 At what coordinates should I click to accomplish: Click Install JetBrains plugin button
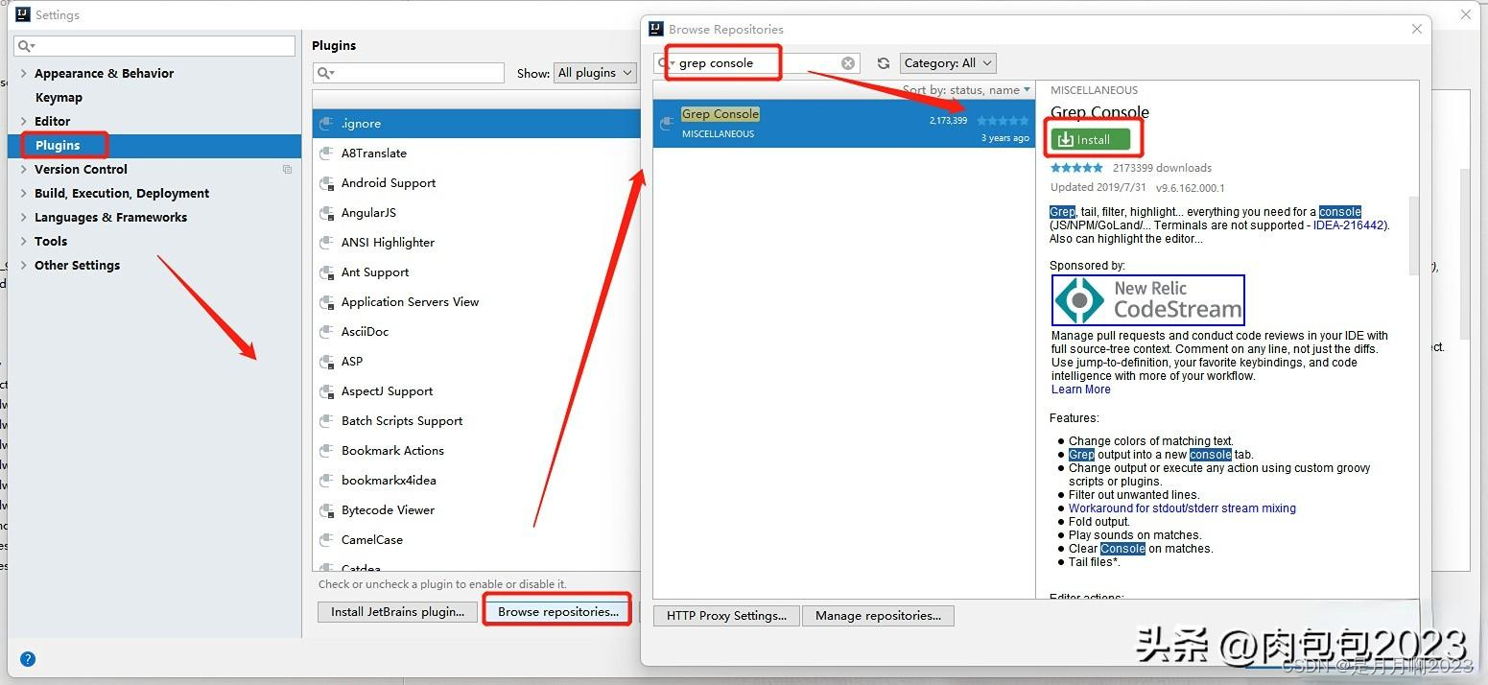(397, 612)
